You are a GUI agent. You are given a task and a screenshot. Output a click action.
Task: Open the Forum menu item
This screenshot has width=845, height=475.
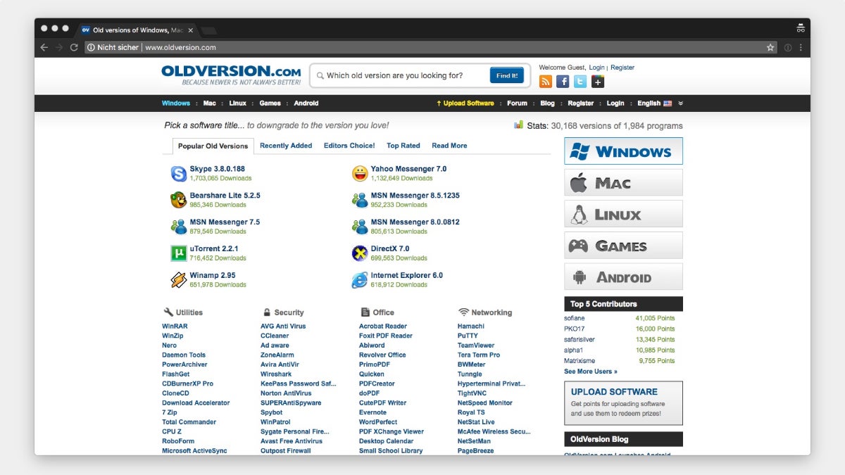[517, 103]
